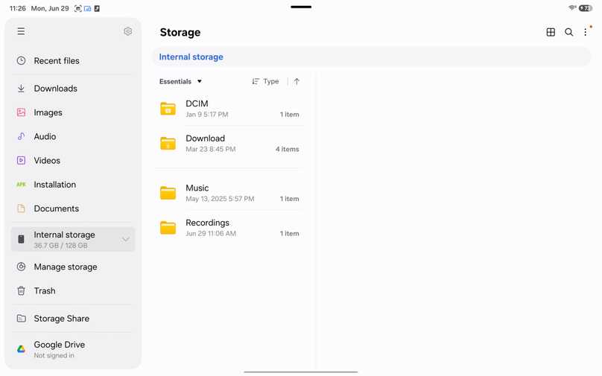The width and height of the screenshot is (602, 376).
Task: Click the Images category icon
Action: pos(21,112)
